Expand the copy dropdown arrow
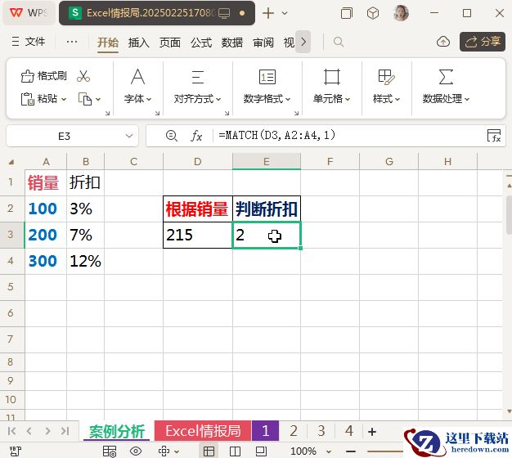 (x=98, y=99)
